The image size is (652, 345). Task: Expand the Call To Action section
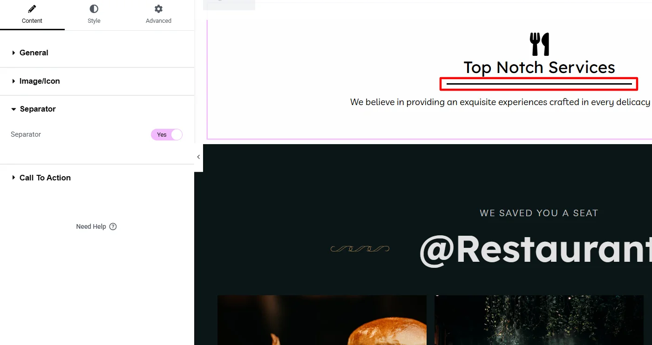tap(97, 178)
